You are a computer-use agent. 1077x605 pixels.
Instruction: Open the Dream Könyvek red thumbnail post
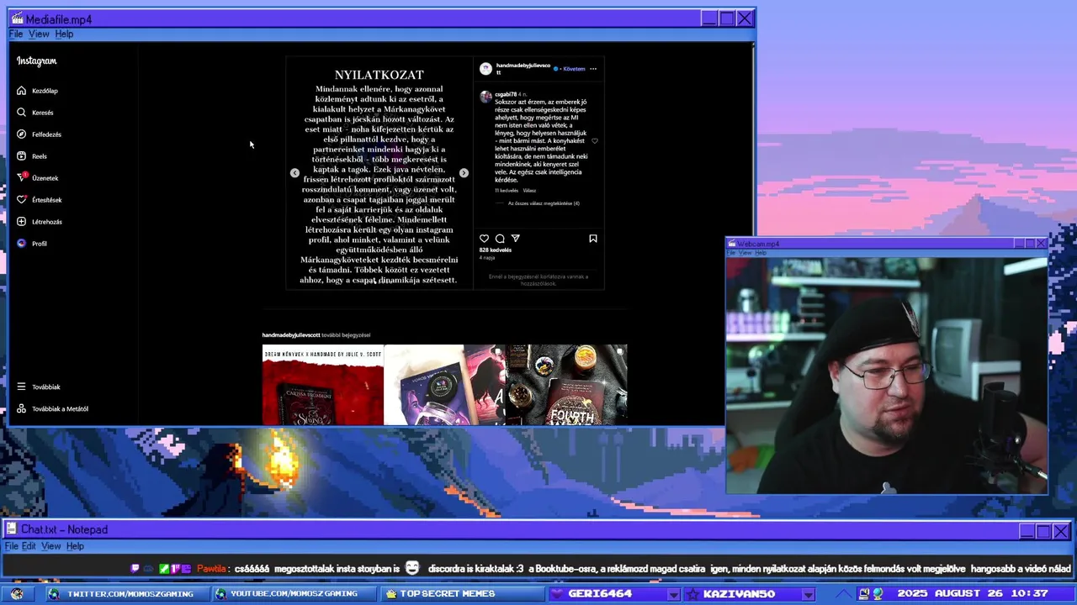click(323, 385)
